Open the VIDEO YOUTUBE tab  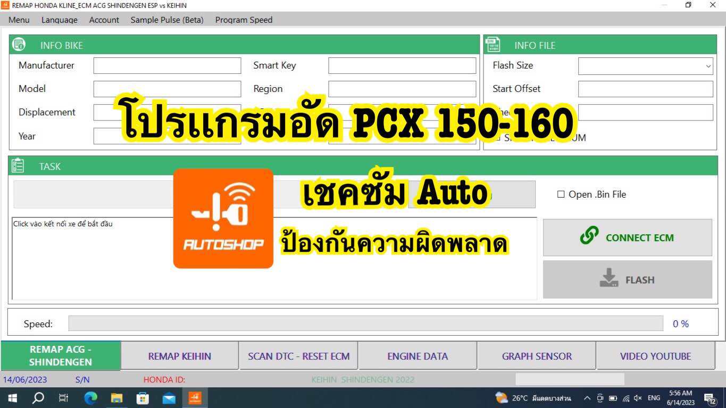coord(655,356)
